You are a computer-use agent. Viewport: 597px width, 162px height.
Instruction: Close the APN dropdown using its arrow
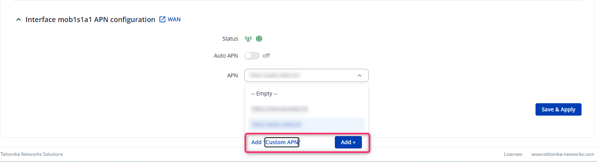click(360, 75)
